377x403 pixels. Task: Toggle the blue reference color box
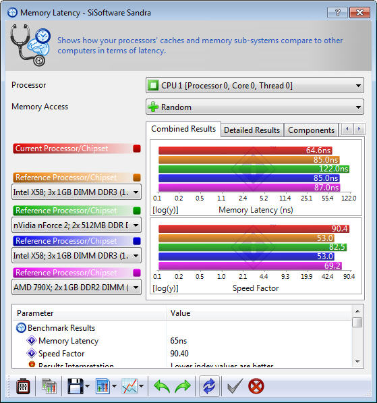pos(137,241)
